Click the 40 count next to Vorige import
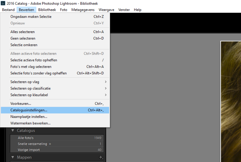The height and width of the screenshot is (162, 241). coord(99,150)
